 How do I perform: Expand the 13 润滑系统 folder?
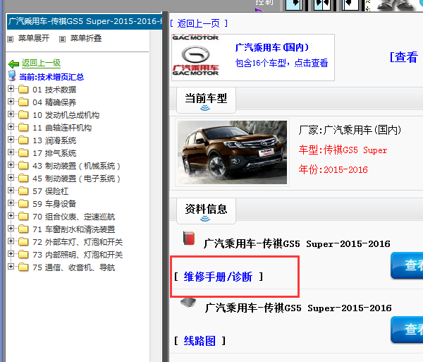click(11, 140)
